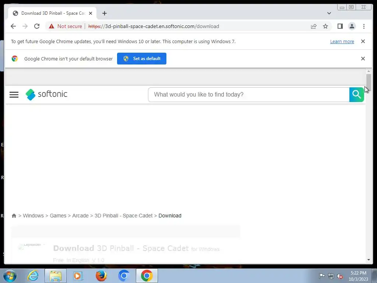Open the Windows breadcrumb link
377x283 pixels.
tap(33, 216)
